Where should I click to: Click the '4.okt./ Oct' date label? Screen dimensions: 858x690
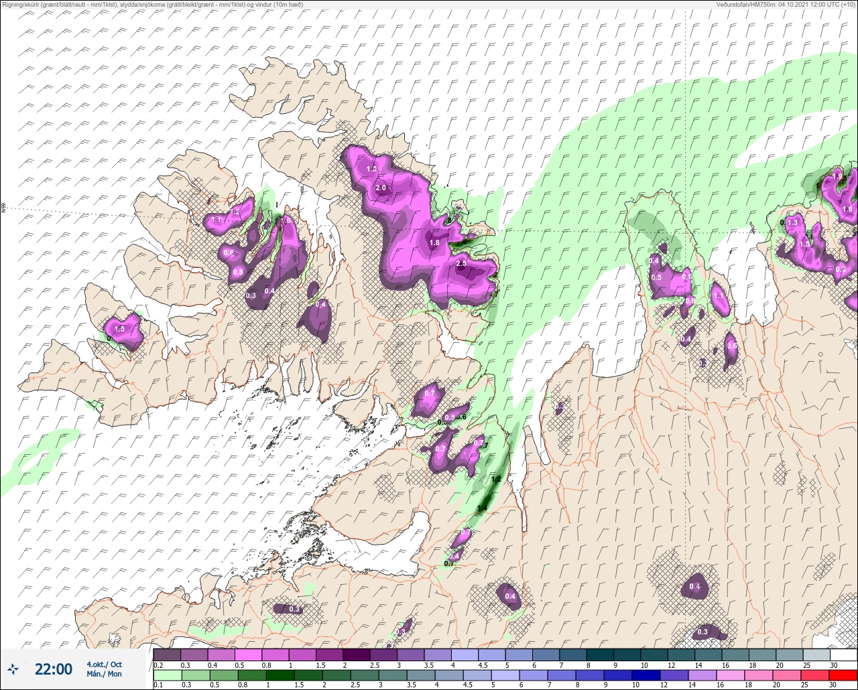(104, 664)
